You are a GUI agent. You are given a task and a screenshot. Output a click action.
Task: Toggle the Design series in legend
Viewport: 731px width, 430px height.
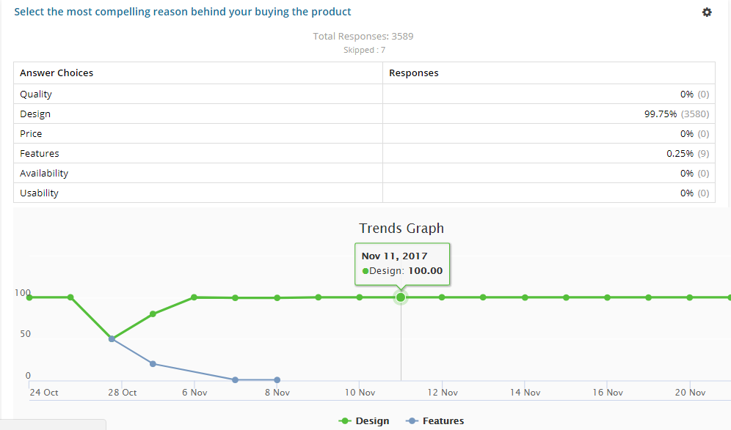(363, 420)
